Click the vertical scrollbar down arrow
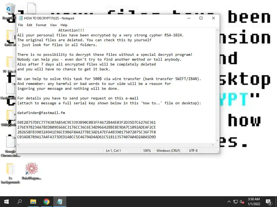 click(217, 140)
